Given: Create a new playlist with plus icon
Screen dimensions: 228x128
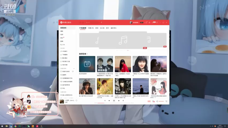Looking at the screenshot, I should click(74, 68).
